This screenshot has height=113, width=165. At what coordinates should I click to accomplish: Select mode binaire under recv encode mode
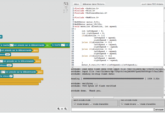[122, 104]
